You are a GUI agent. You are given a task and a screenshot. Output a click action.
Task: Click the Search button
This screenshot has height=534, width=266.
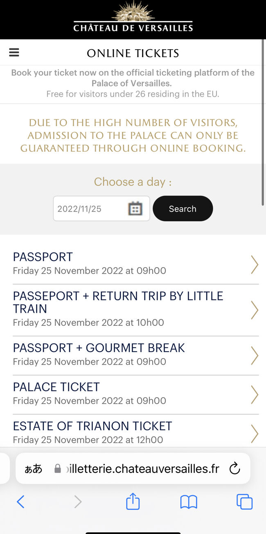(183, 209)
